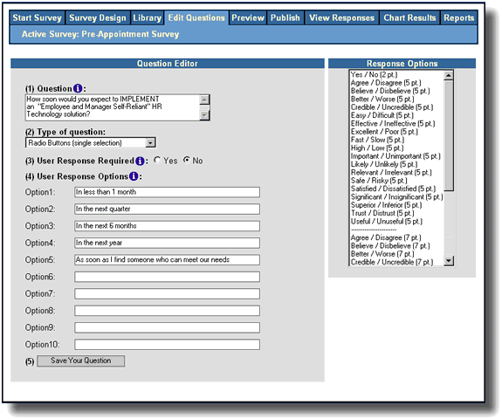Select 'Credible / Uncredible (5 pt.)' option
Image resolution: width=502 pixels, height=419 pixels.
point(391,107)
